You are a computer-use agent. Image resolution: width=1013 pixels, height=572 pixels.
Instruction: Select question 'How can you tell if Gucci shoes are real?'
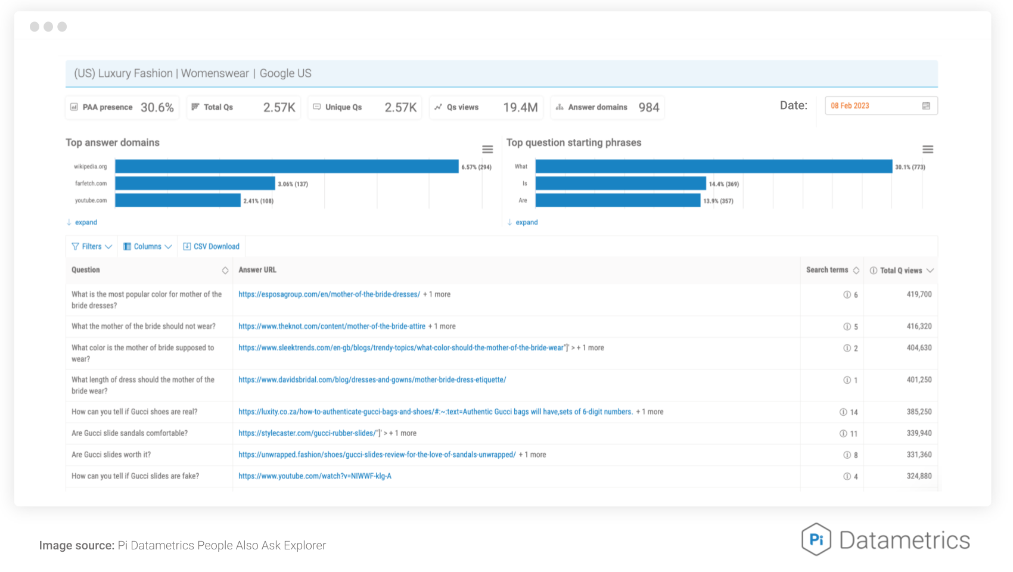(135, 412)
